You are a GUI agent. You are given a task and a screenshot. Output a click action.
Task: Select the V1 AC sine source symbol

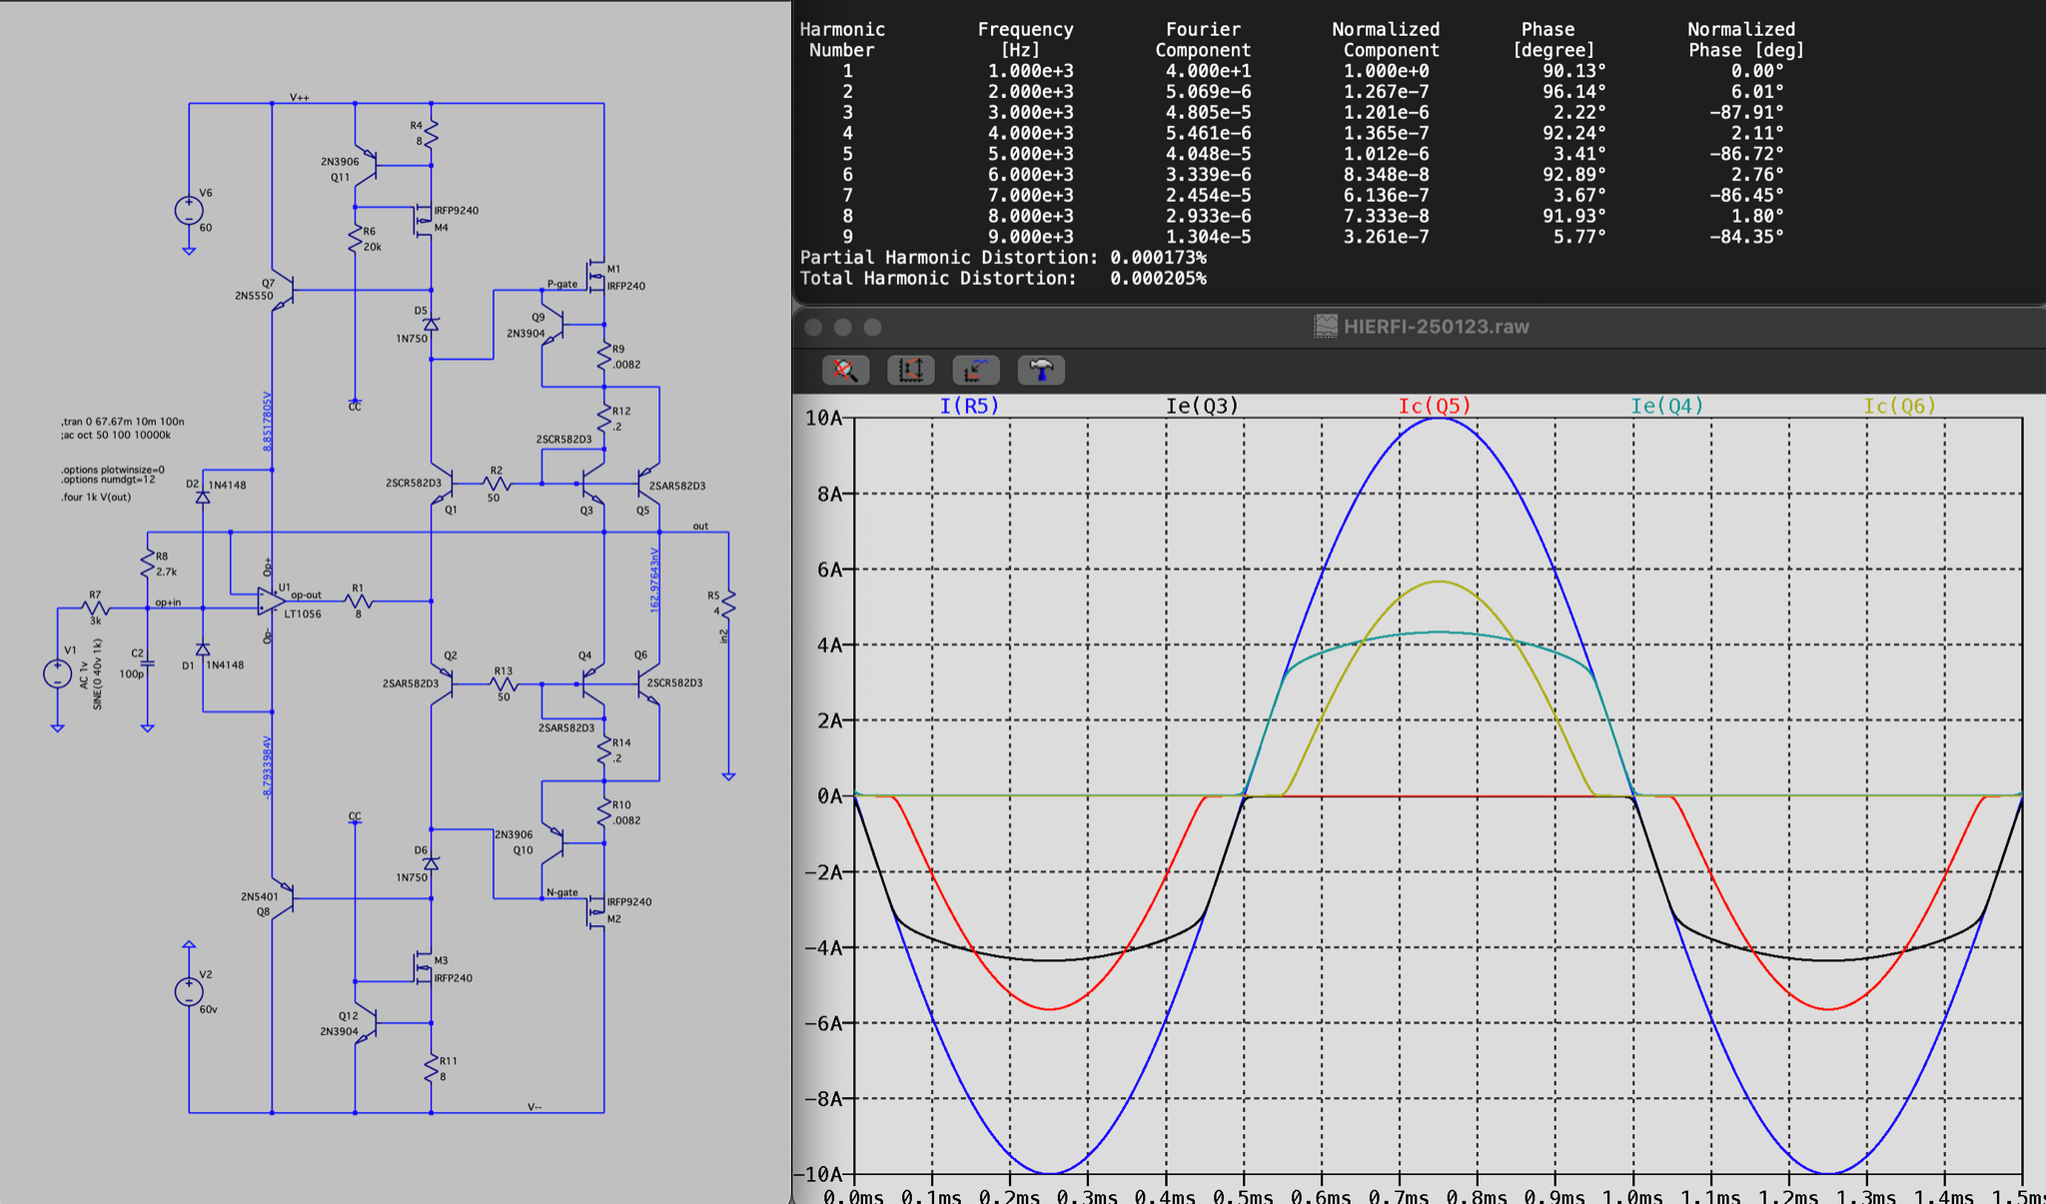(x=58, y=673)
